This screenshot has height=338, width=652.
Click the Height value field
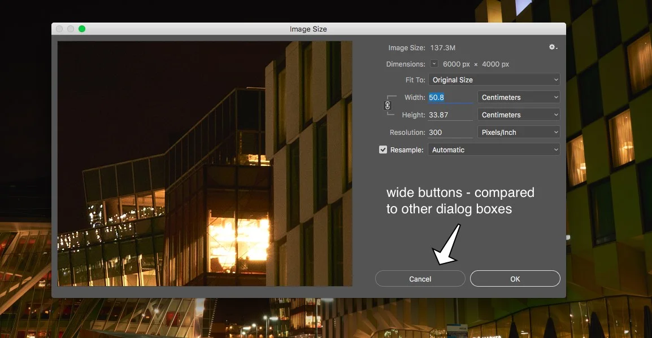click(x=450, y=115)
